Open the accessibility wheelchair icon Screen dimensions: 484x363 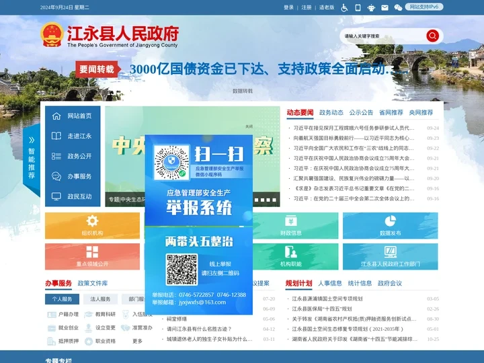(344, 7)
